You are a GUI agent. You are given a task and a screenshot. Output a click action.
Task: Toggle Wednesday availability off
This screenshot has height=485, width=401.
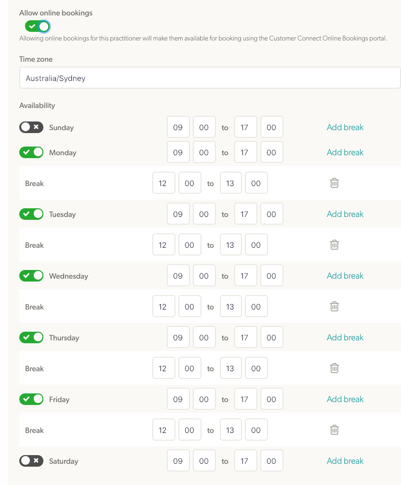pos(31,276)
